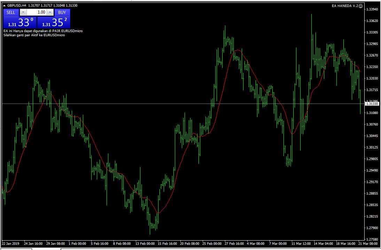Click the BUY button

tap(62, 12)
